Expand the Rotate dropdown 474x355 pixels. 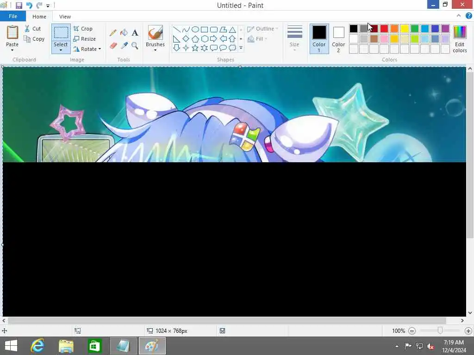coord(100,49)
